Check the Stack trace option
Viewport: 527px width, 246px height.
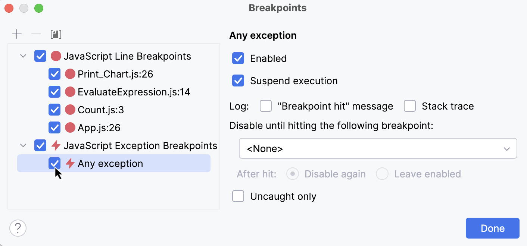point(410,106)
